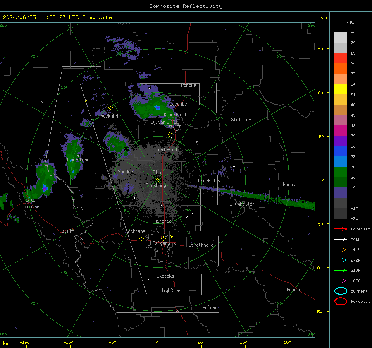
Task: Click the RockyMH label
Action: (x=109, y=116)
